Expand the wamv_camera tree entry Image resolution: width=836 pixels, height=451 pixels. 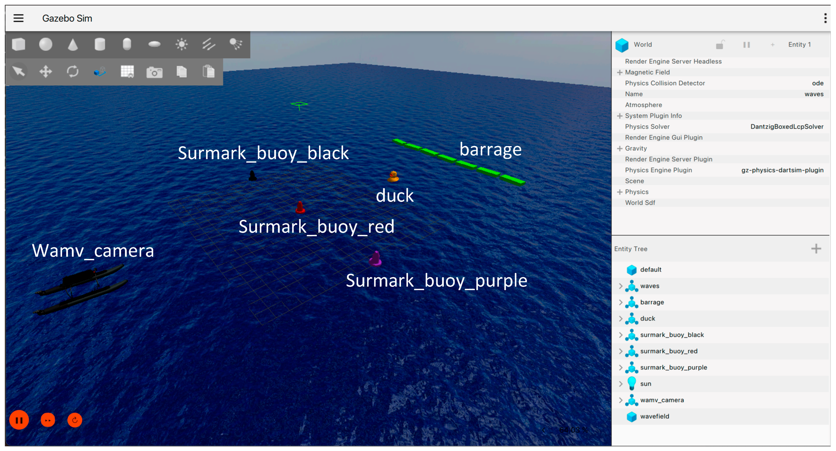[x=621, y=400]
